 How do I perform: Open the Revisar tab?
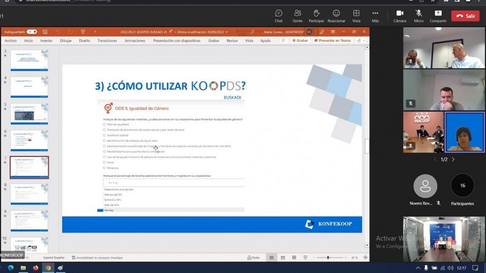pyautogui.click(x=232, y=41)
